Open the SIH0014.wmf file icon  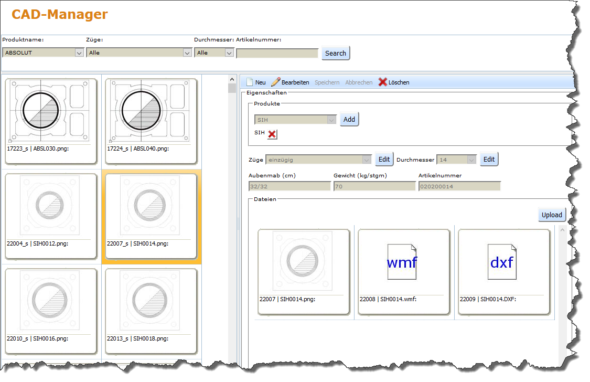click(x=402, y=262)
